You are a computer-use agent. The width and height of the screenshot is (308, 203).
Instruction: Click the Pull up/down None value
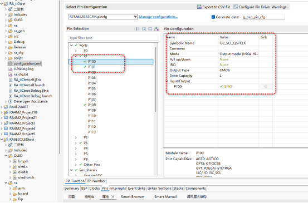pos(224,60)
